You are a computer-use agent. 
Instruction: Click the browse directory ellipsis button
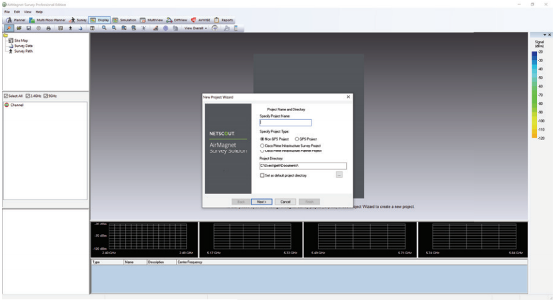click(x=339, y=174)
